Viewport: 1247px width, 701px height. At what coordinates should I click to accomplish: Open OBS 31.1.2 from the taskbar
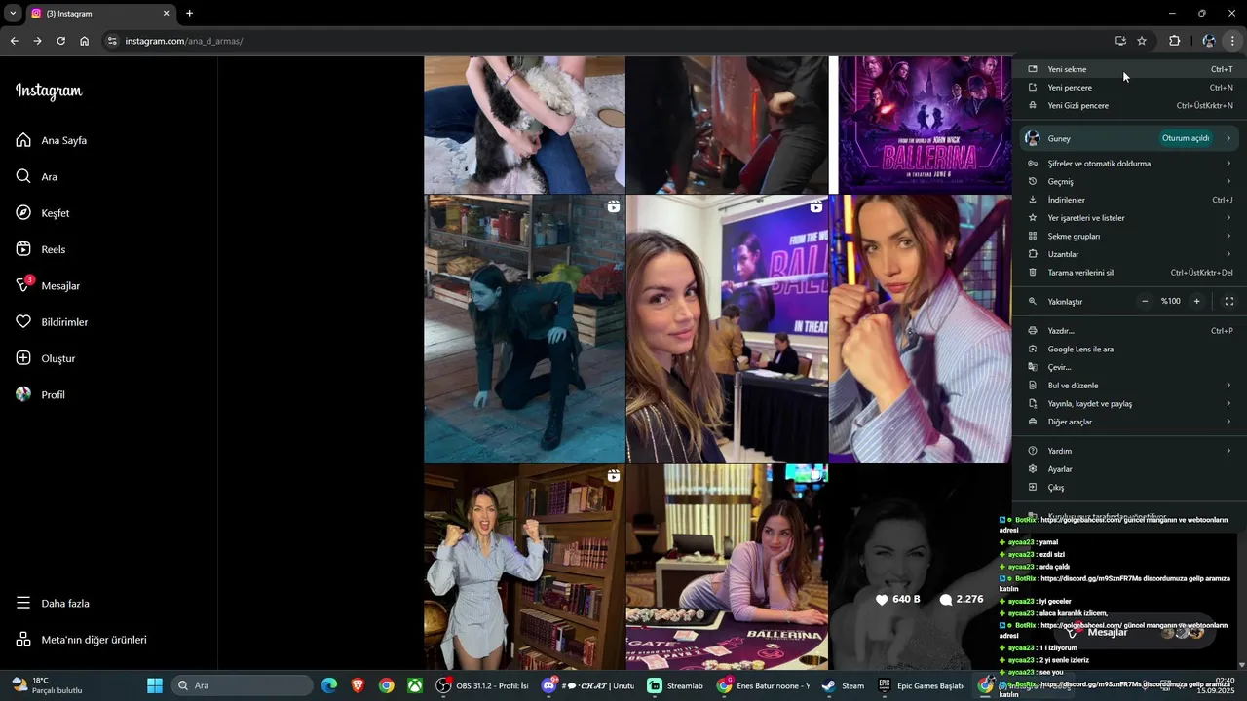483,685
